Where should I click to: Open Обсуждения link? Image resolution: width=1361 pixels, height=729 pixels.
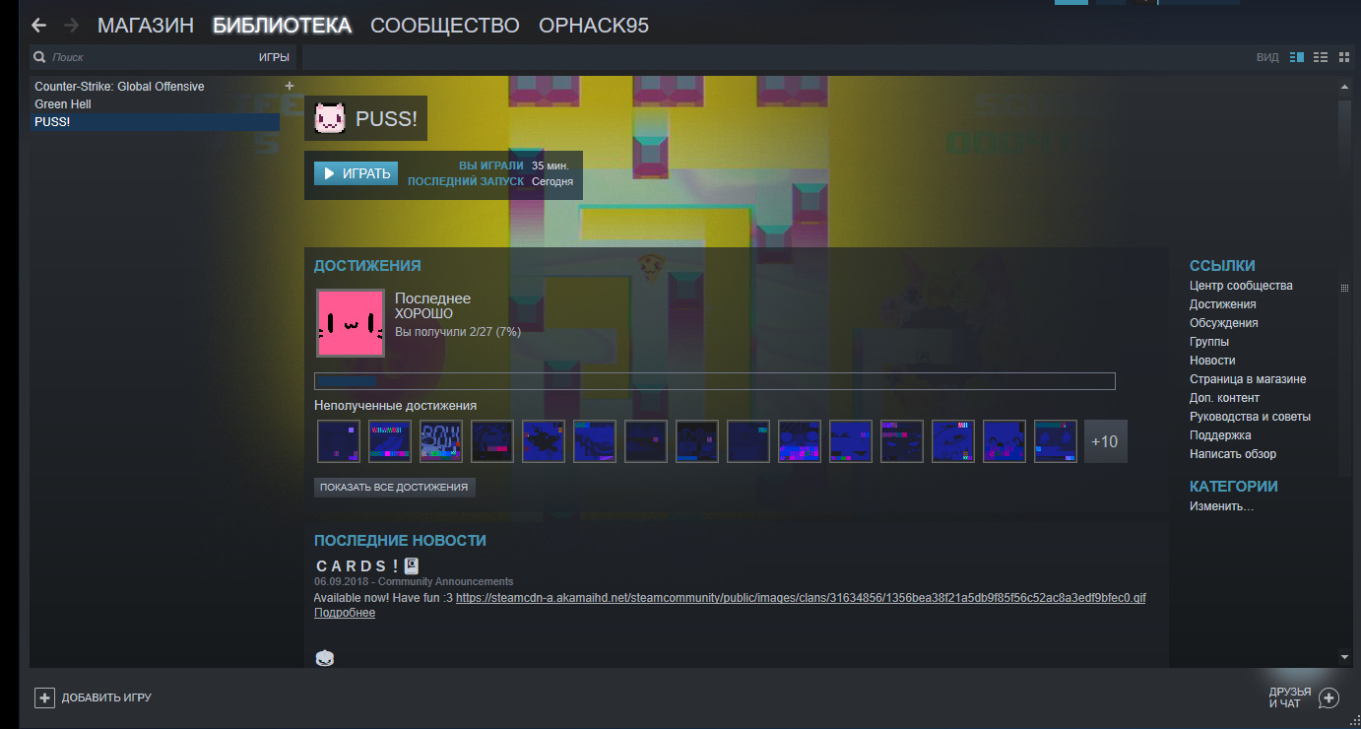1224,323
